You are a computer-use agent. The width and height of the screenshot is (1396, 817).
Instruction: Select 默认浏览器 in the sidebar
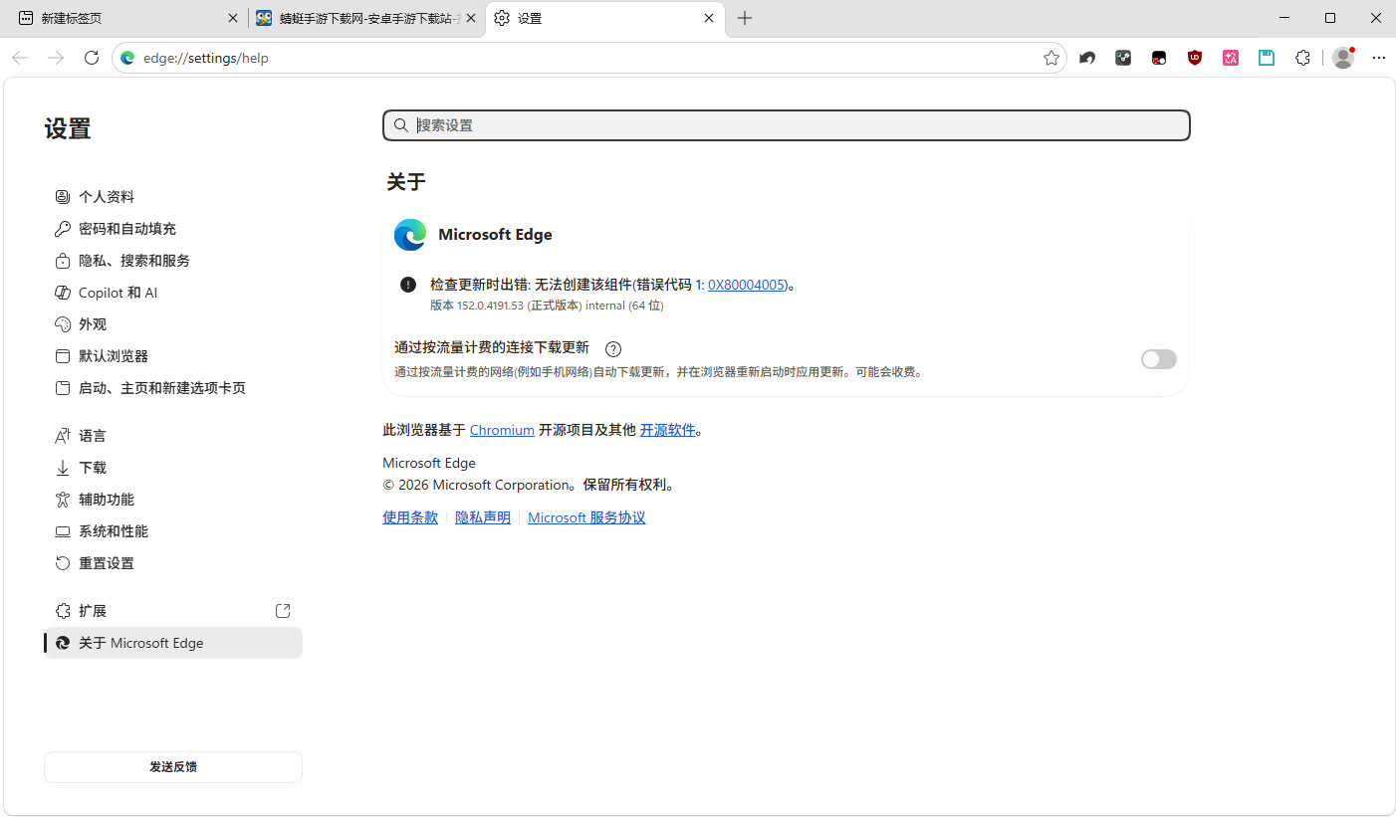click(x=173, y=356)
